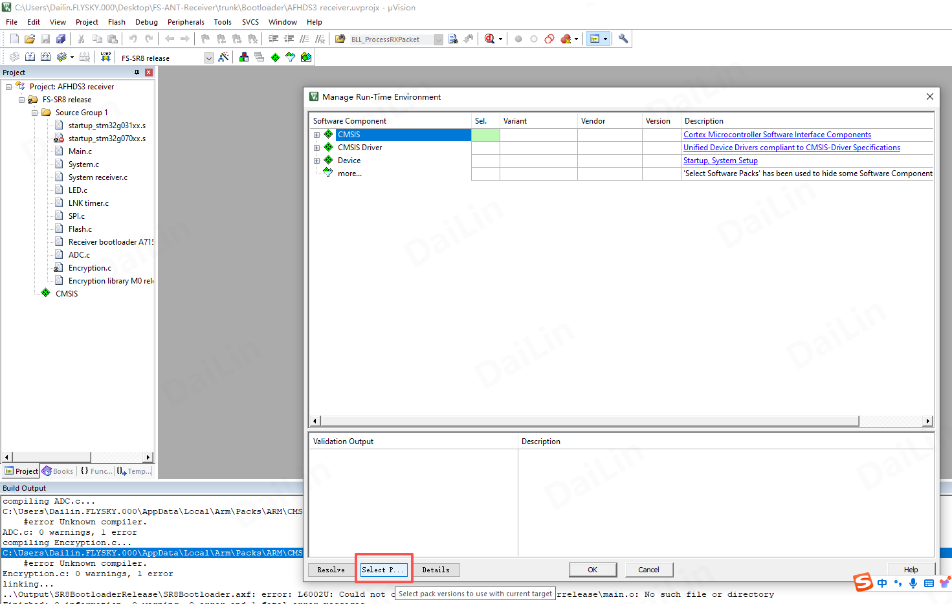
Task: Click the Build target icon
Action: 30,57
